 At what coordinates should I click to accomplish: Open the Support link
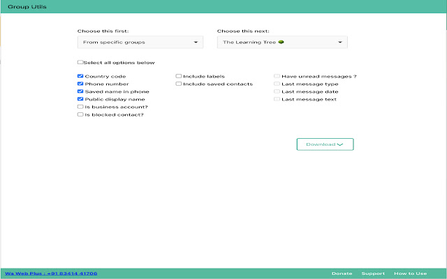(373, 273)
